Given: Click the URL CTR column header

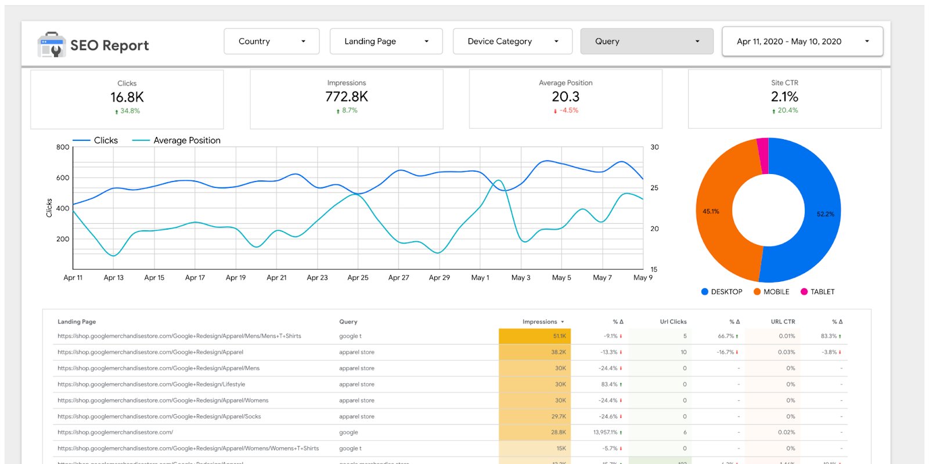Looking at the screenshot, I should [x=783, y=322].
